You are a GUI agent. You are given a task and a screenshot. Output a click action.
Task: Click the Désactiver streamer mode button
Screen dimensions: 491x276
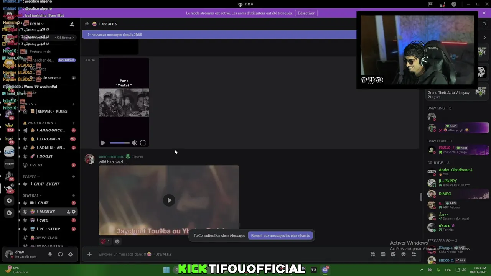click(x=306, y=13)
